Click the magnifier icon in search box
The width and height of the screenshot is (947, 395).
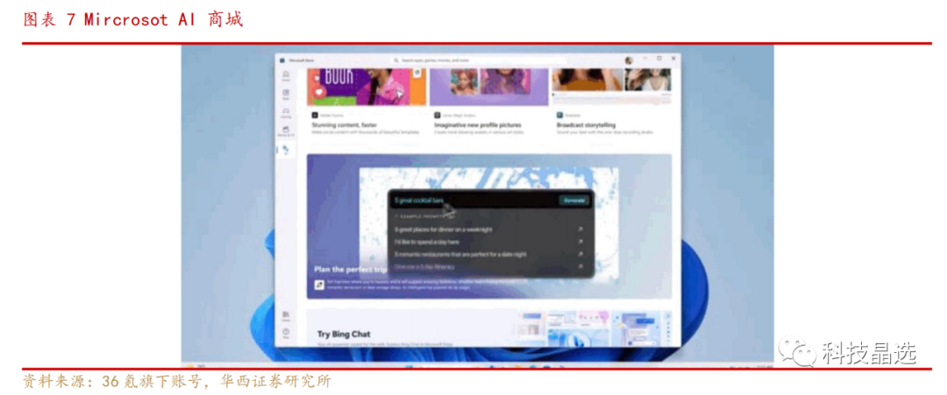coord(396,61)
